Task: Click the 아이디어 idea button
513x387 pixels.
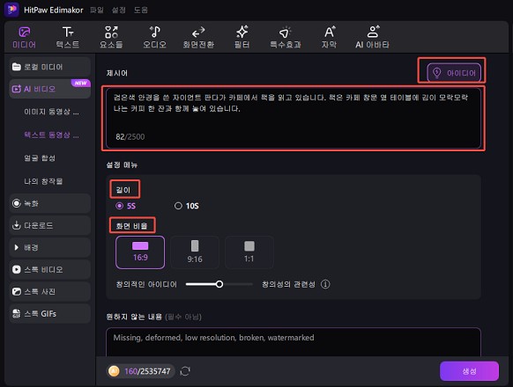Action: [x=454, y=72]
